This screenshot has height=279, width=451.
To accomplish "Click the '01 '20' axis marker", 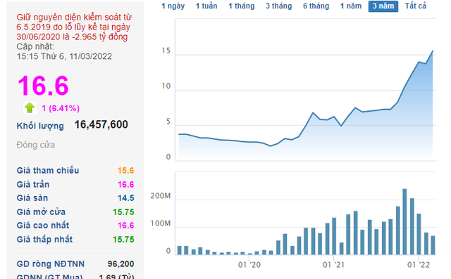I will (x=249, y=265).
